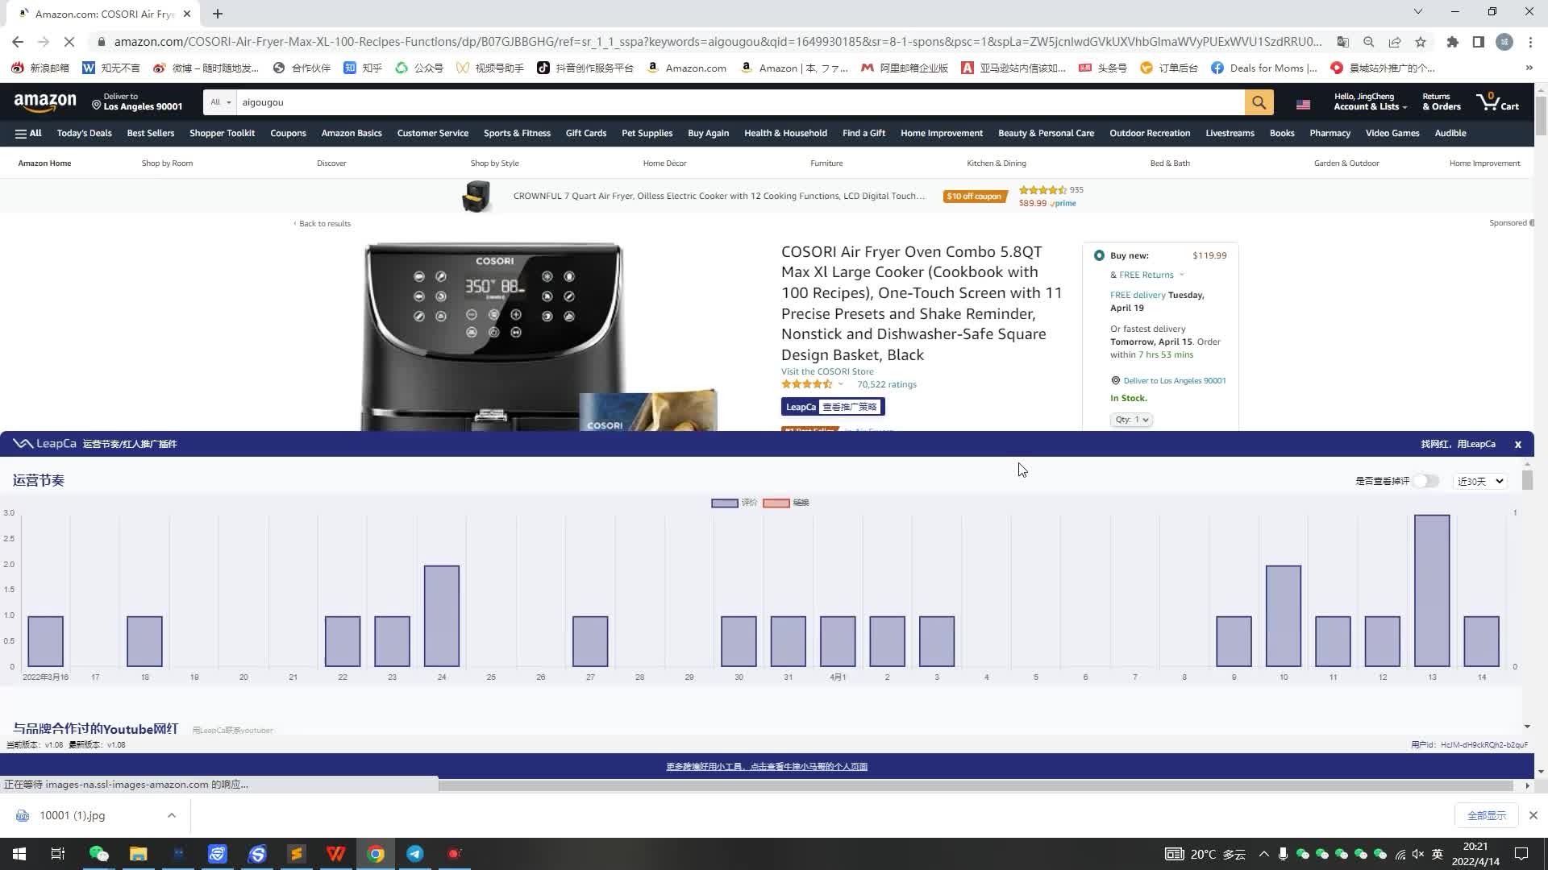
Task: Expand Account & Lists menu
Action: [x=1370, y=102]
